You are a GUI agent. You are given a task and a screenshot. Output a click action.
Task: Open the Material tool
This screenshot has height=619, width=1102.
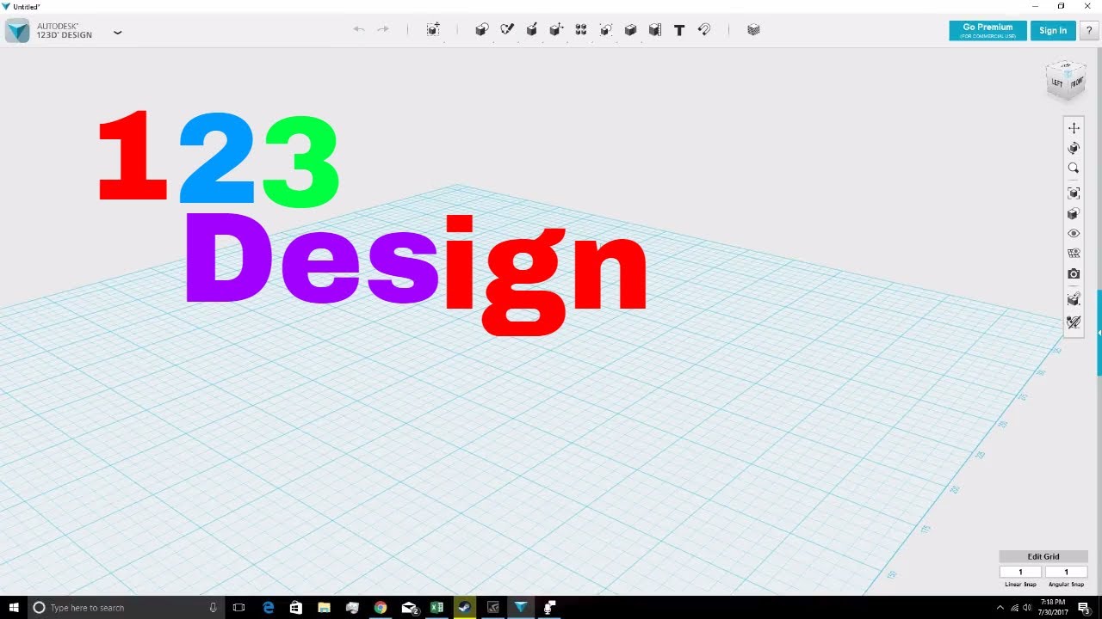click(754, 29)
